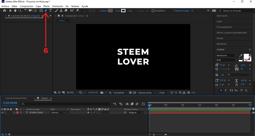The width and height of the screenshot is (255, 136).
Task: Activate the Zoom magnifier tool
Action: coord(20,11)
